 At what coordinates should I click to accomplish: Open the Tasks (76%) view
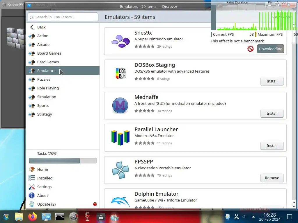point(47,153)
